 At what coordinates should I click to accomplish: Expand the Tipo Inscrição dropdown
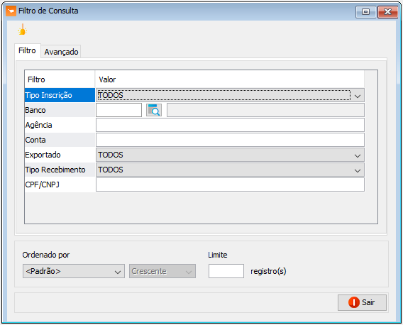pos(358,96)
